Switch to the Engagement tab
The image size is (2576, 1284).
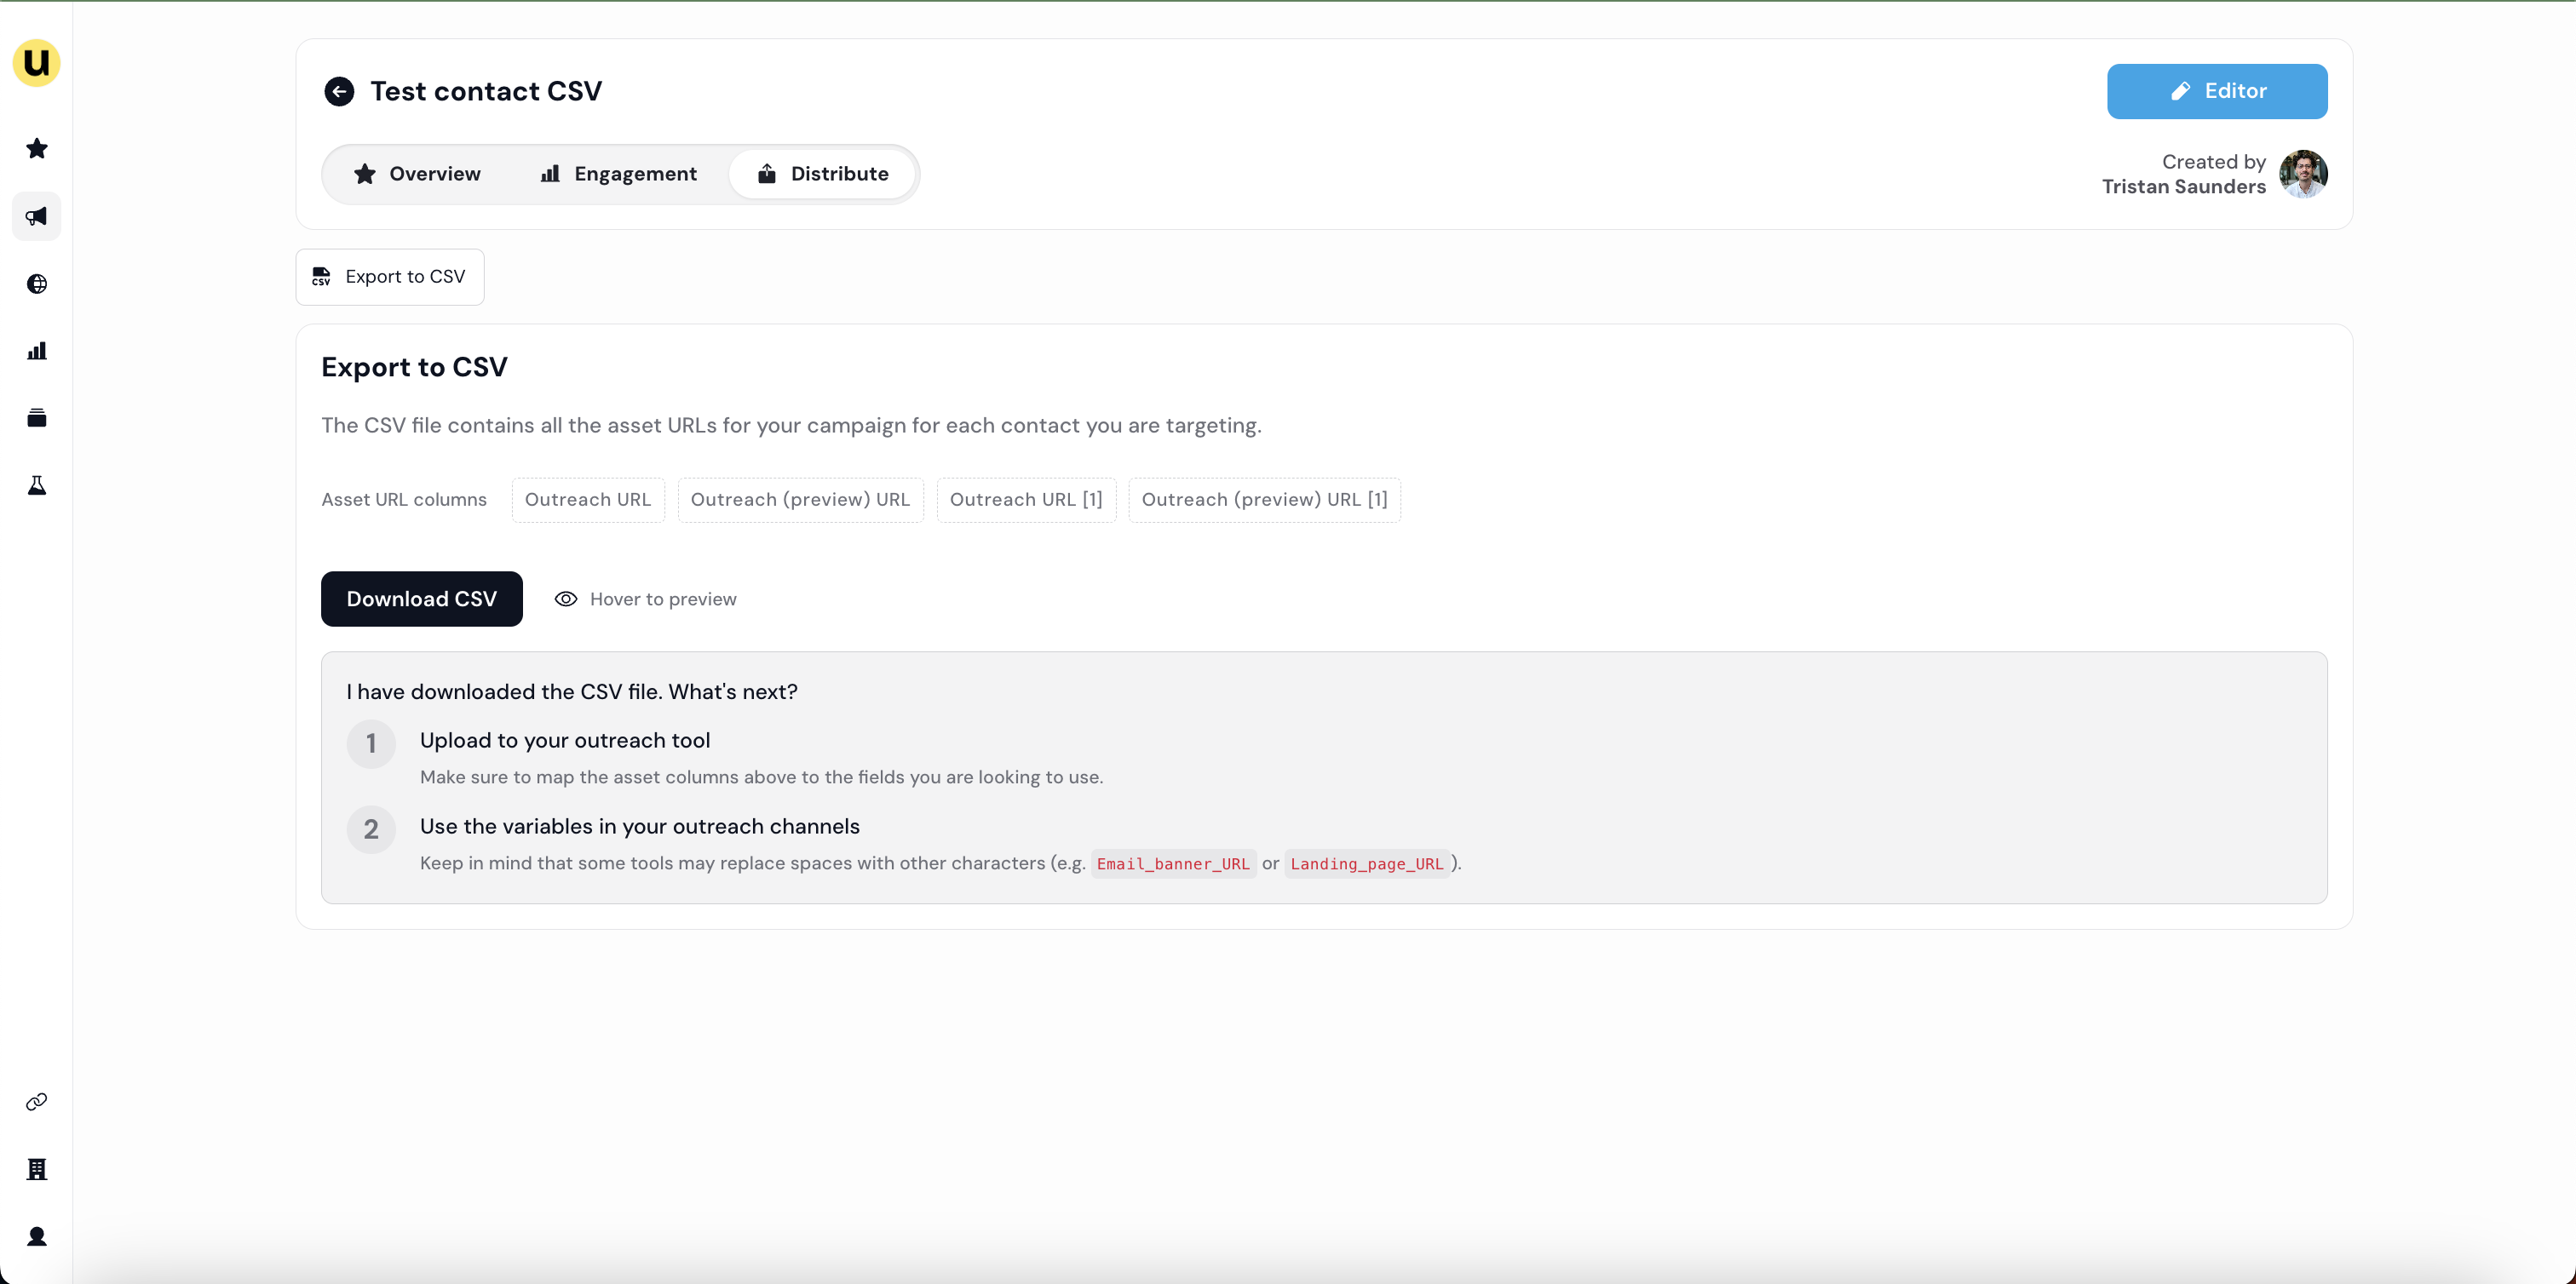(x=618, y=174)
